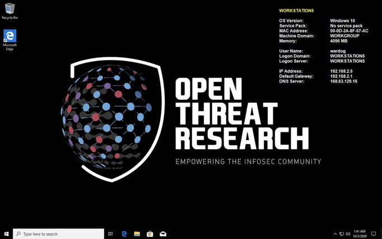Show hidden system tray icons

(335, 234)
